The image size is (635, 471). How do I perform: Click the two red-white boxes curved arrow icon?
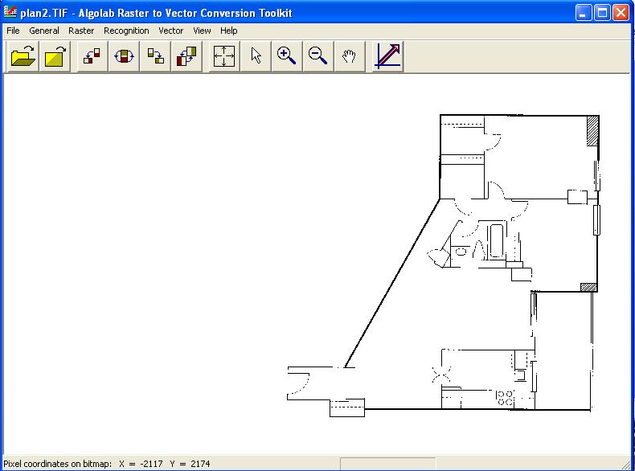point(92,56)
